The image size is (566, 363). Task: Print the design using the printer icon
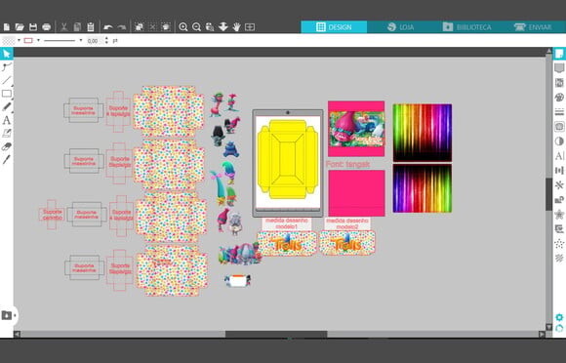pyautogui.click(x=46, y=27)
